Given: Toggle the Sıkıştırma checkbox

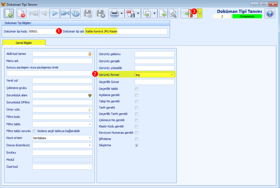Looking at the screenshot, I should [x=137, y=145].
